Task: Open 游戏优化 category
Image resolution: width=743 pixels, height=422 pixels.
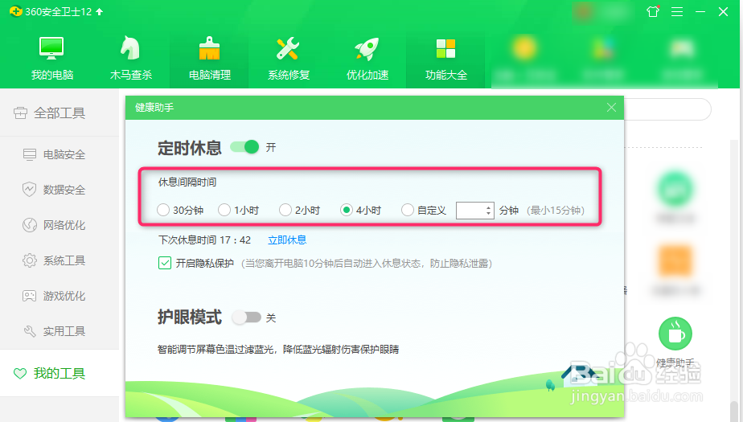Action: click(60, 296)
